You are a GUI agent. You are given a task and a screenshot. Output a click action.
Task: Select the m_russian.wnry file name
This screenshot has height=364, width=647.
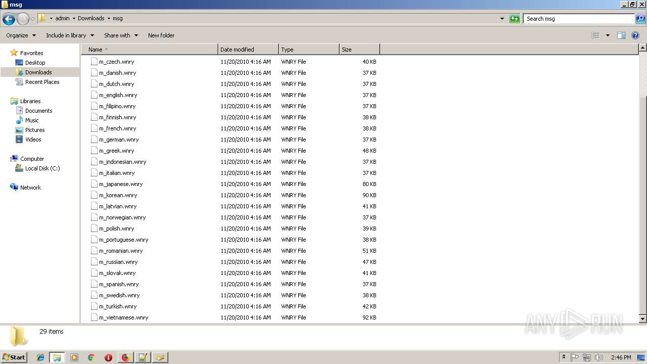click(x=118, y=262)
